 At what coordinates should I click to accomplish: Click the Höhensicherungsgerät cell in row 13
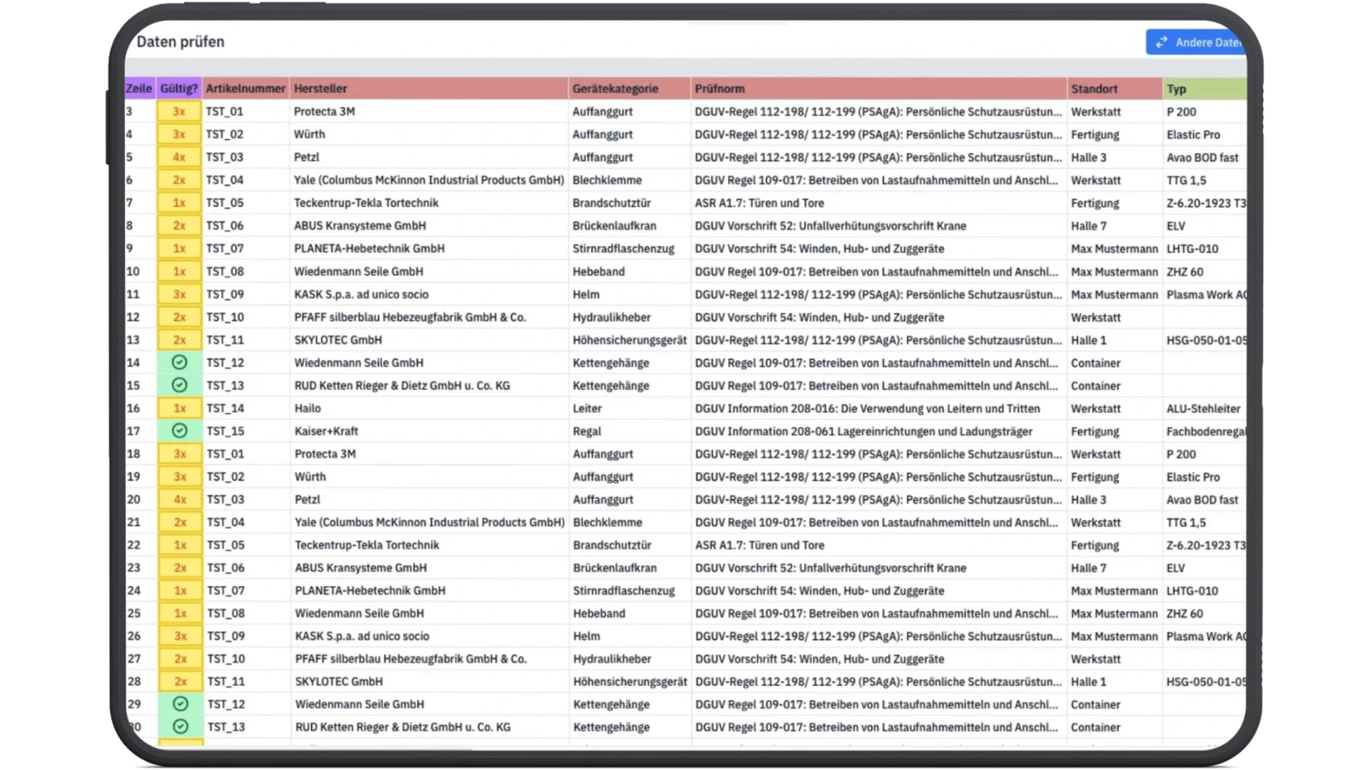629,339
